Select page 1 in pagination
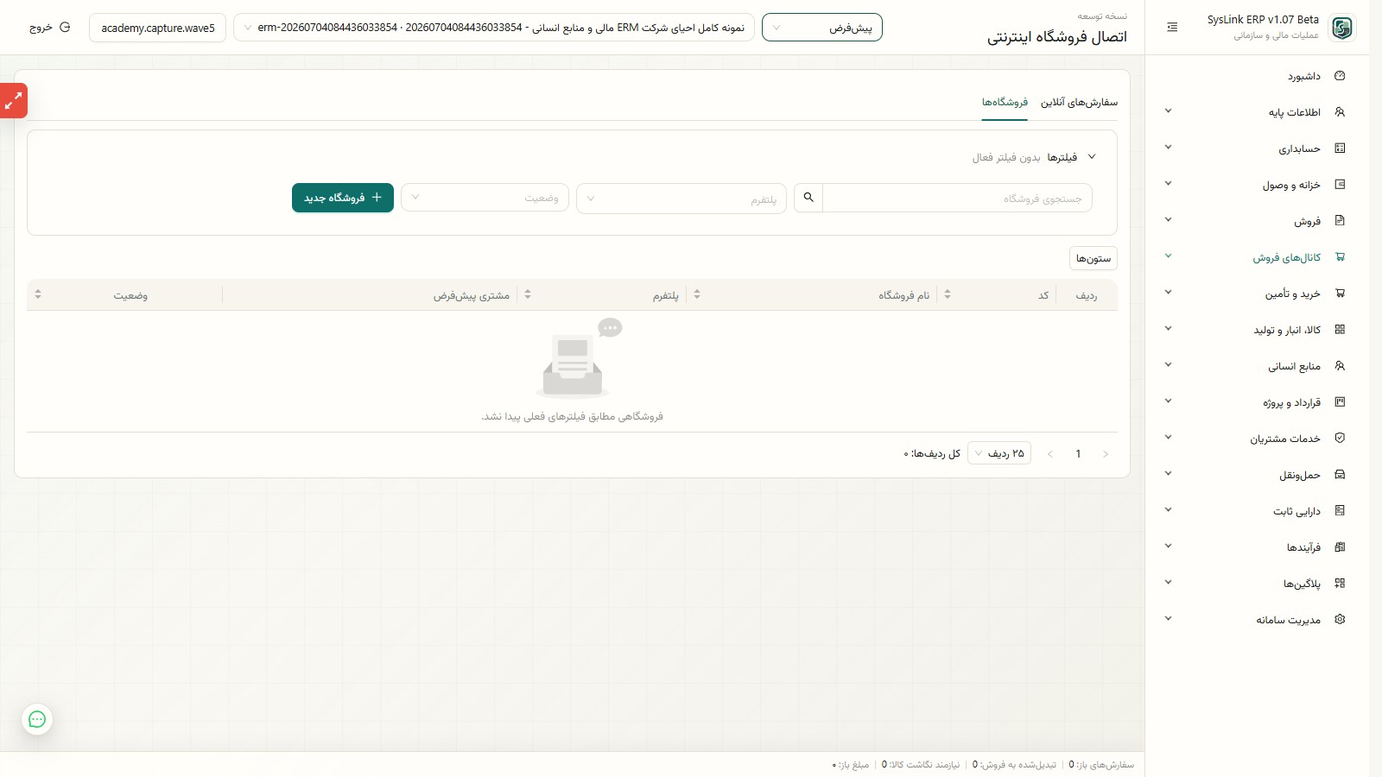1382x777 pixels. 1078,454
